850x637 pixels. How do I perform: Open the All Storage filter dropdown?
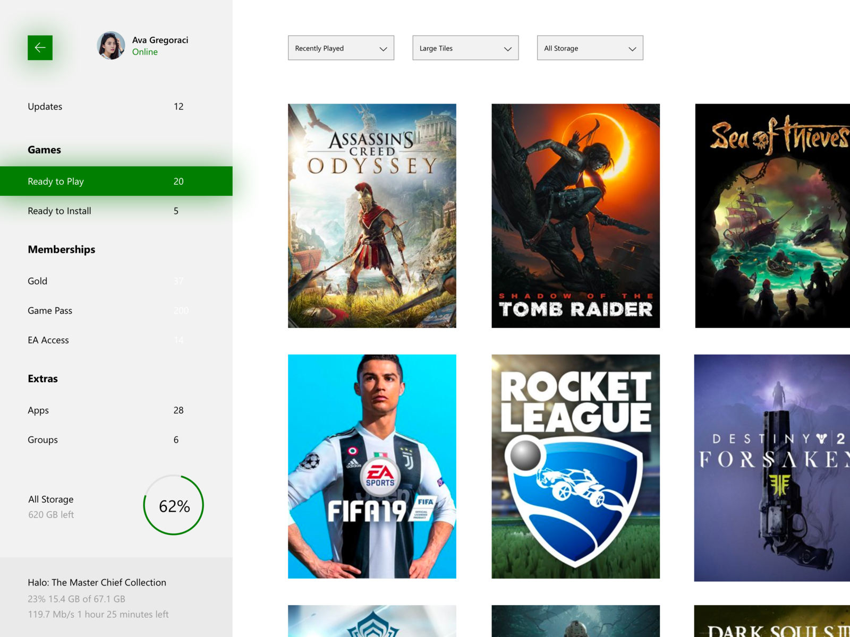click(590, 48)
